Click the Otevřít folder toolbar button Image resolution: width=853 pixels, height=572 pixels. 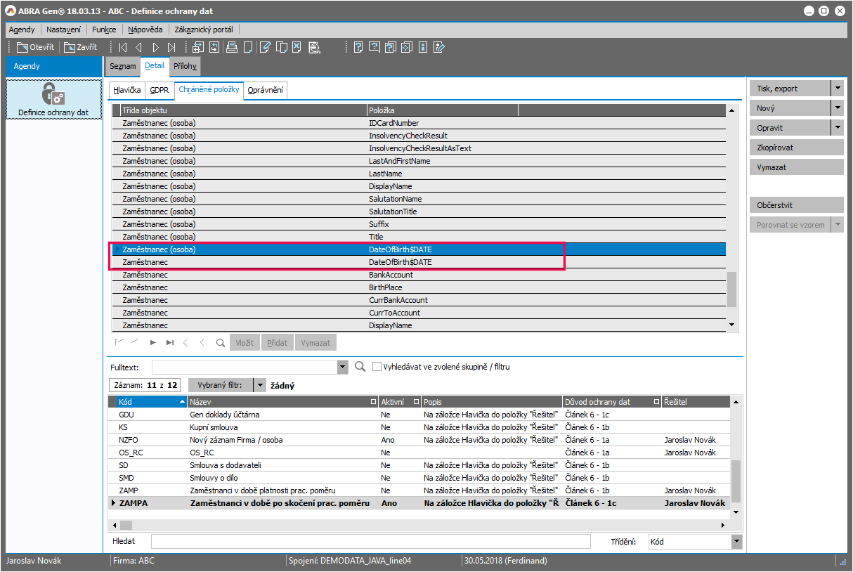tap(35, 48)
